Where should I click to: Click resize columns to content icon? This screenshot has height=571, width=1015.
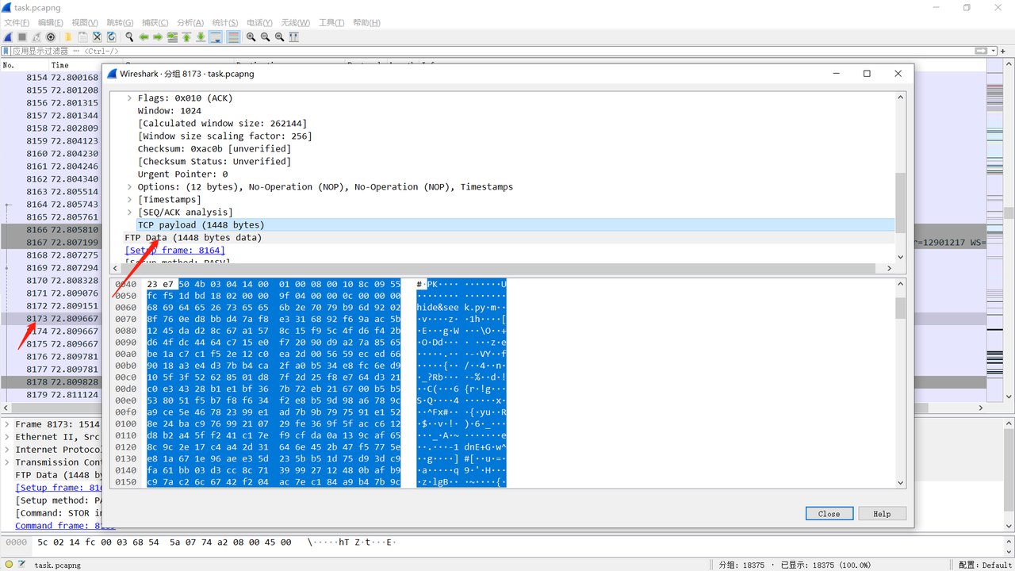tap(293, 37)
